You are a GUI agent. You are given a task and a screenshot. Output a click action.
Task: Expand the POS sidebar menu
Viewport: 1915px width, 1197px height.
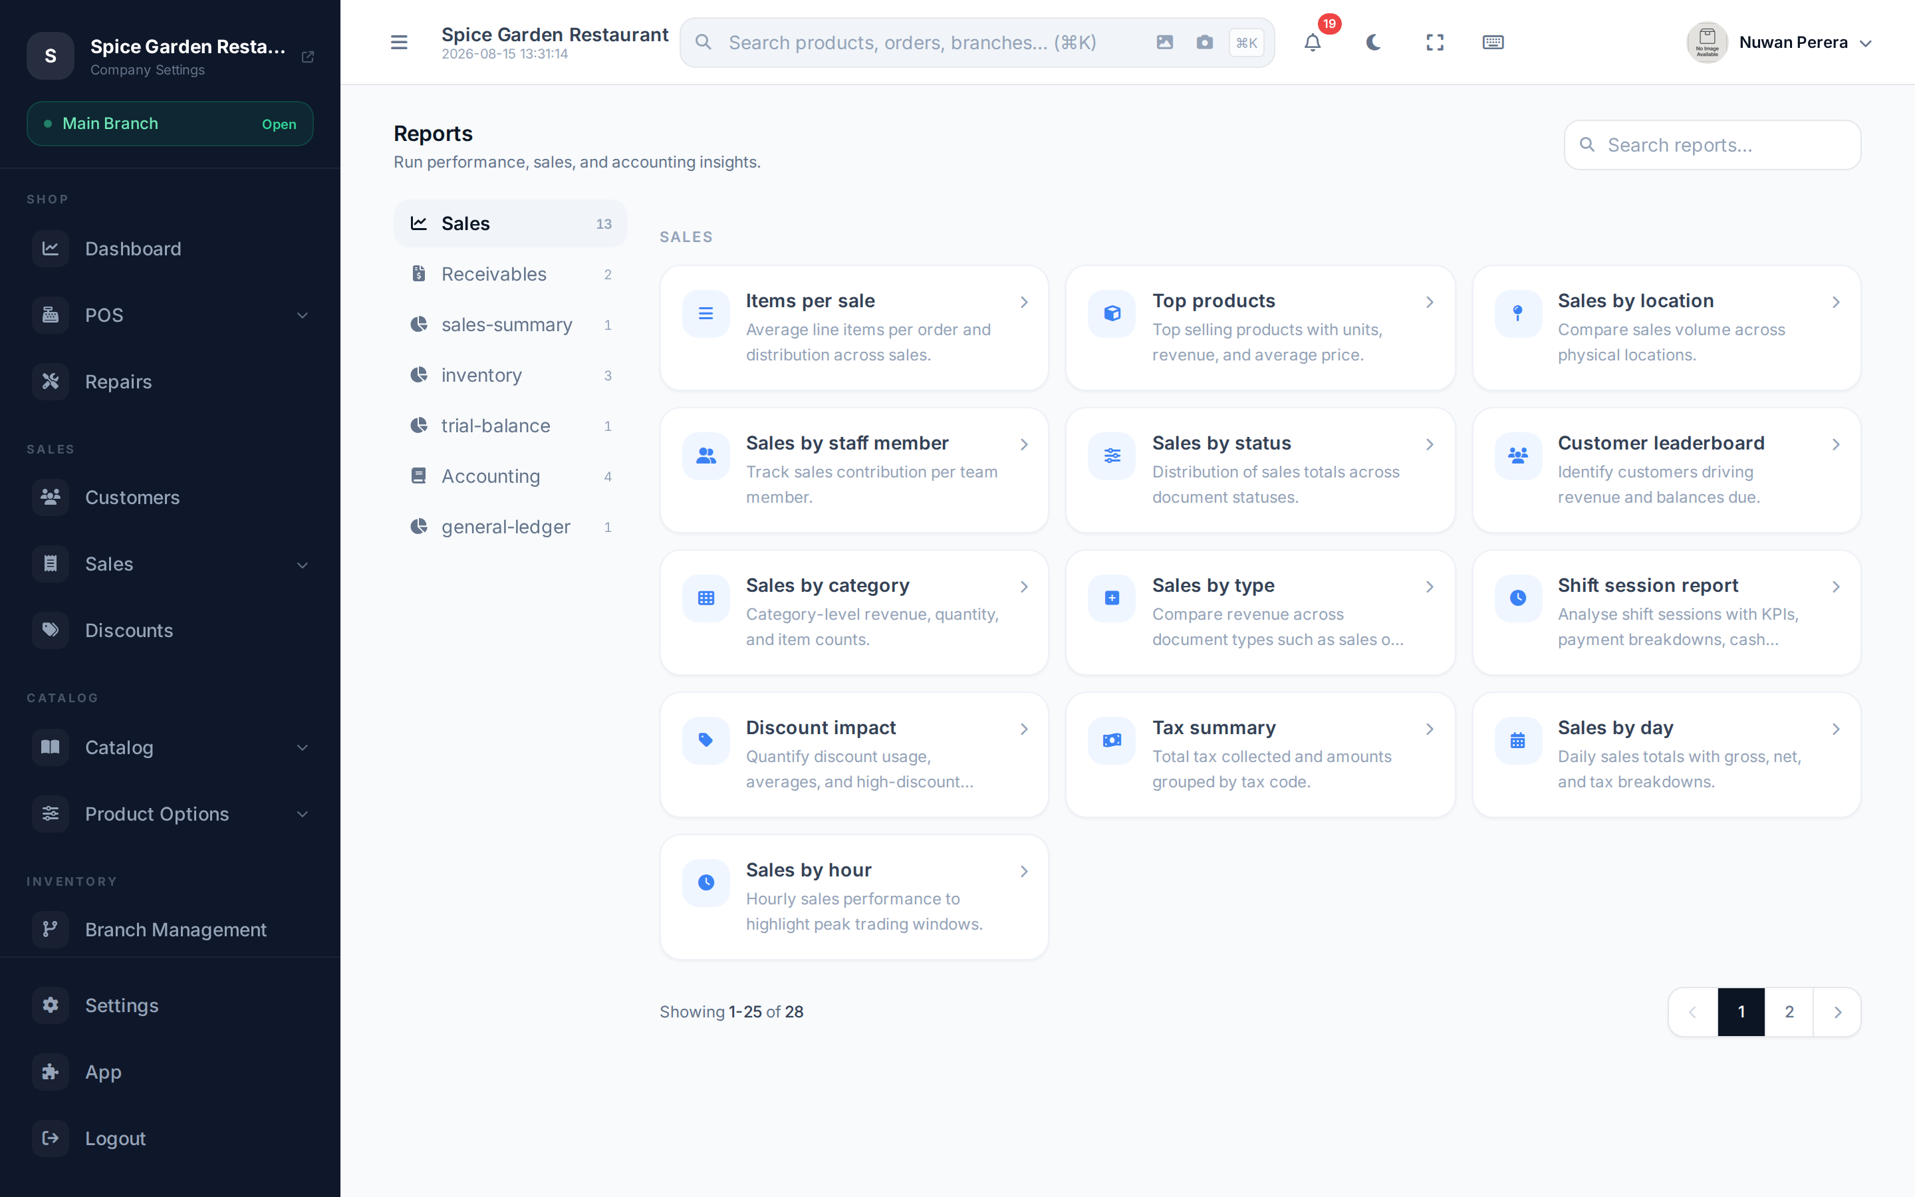pos(170,315)
